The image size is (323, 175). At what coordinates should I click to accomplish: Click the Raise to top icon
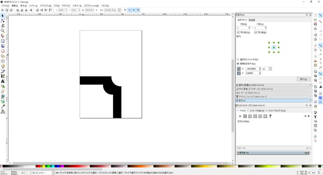pyautogui.click(x=50, y=10)
